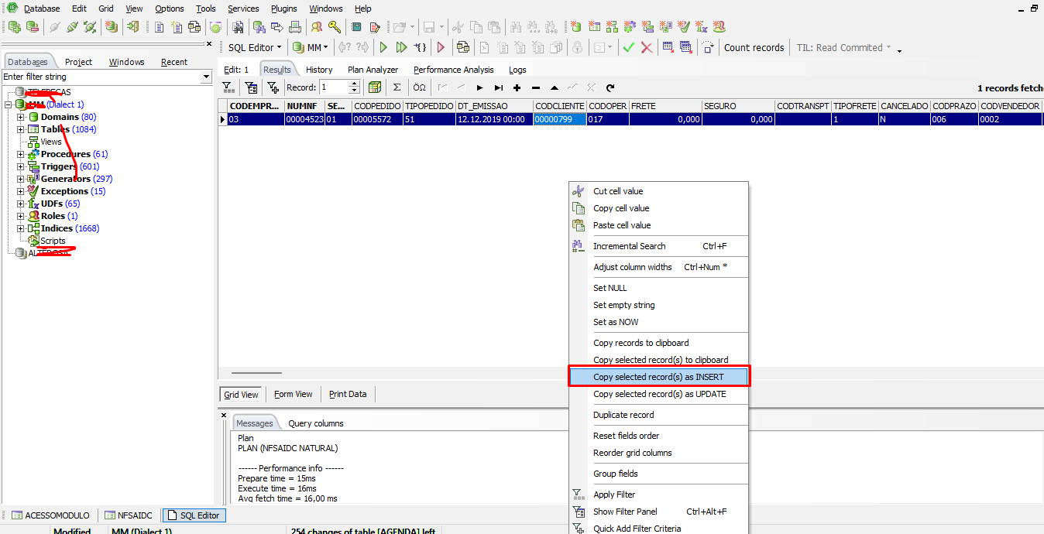Expand the Procedures tree node

[20, 154]
